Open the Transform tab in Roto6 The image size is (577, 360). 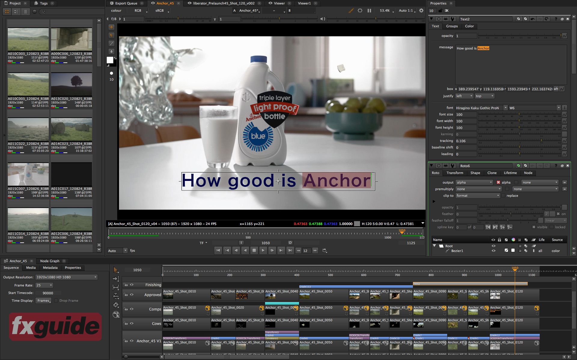[455, 173]
